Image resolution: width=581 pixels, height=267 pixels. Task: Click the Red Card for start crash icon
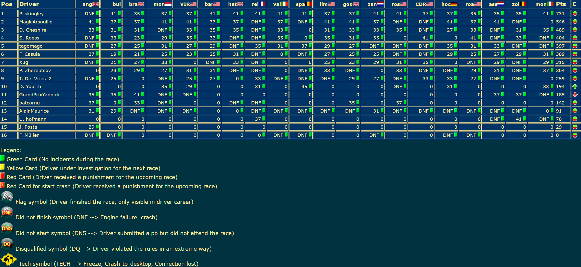tap(3, 185)
